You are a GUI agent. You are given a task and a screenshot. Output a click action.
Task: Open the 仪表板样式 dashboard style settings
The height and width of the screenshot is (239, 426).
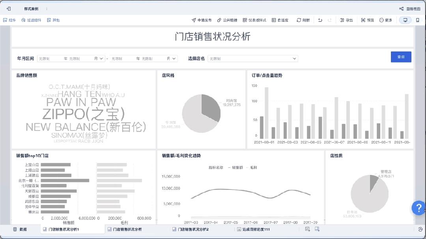(256, 20)
